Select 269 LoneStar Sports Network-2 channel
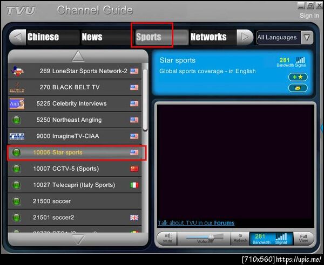324x265 pixels. (75, 71)
